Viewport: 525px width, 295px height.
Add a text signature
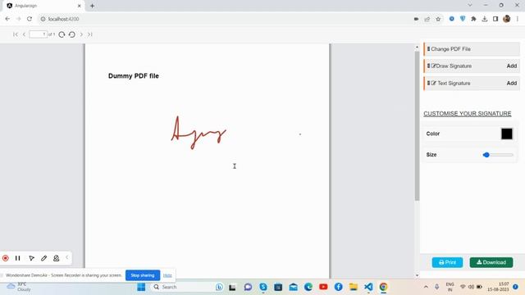(512, 83)
